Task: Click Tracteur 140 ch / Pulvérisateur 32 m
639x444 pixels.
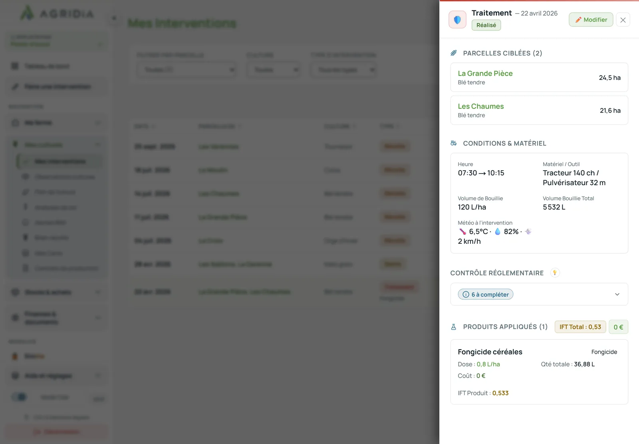Action: [x=574, y=178]
